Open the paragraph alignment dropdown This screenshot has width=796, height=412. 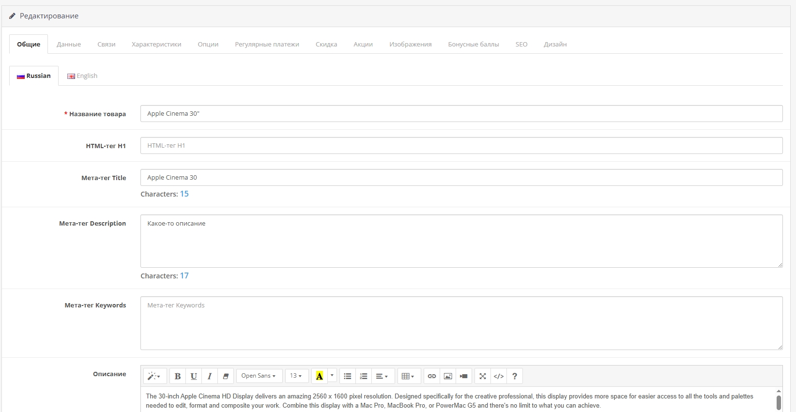383,376
